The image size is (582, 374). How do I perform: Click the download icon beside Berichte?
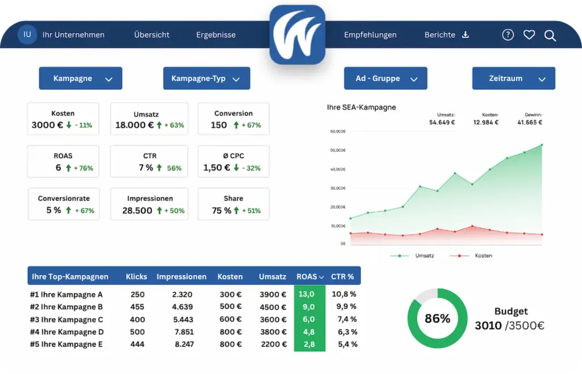pos(465,35)
